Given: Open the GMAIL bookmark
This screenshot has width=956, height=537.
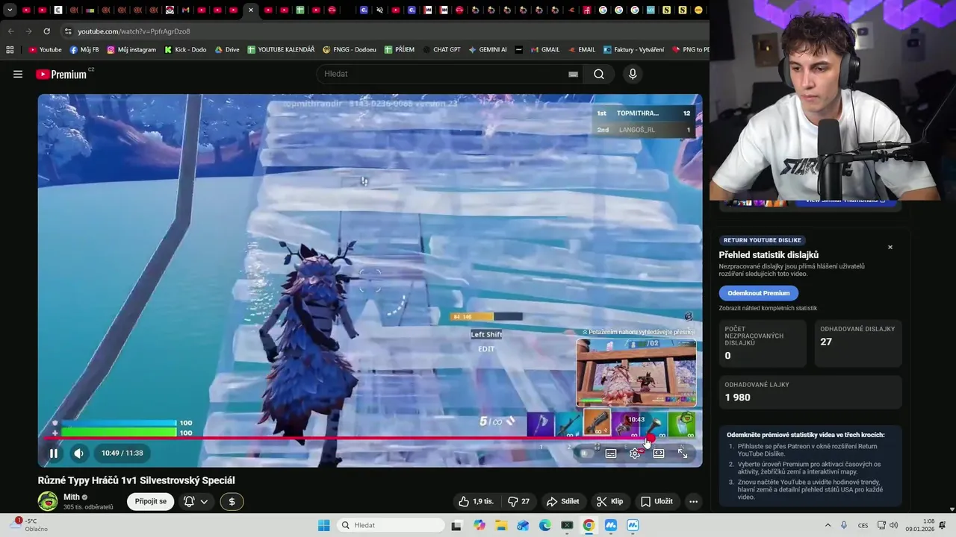Looking at the screenshot, I should (544, 50).
